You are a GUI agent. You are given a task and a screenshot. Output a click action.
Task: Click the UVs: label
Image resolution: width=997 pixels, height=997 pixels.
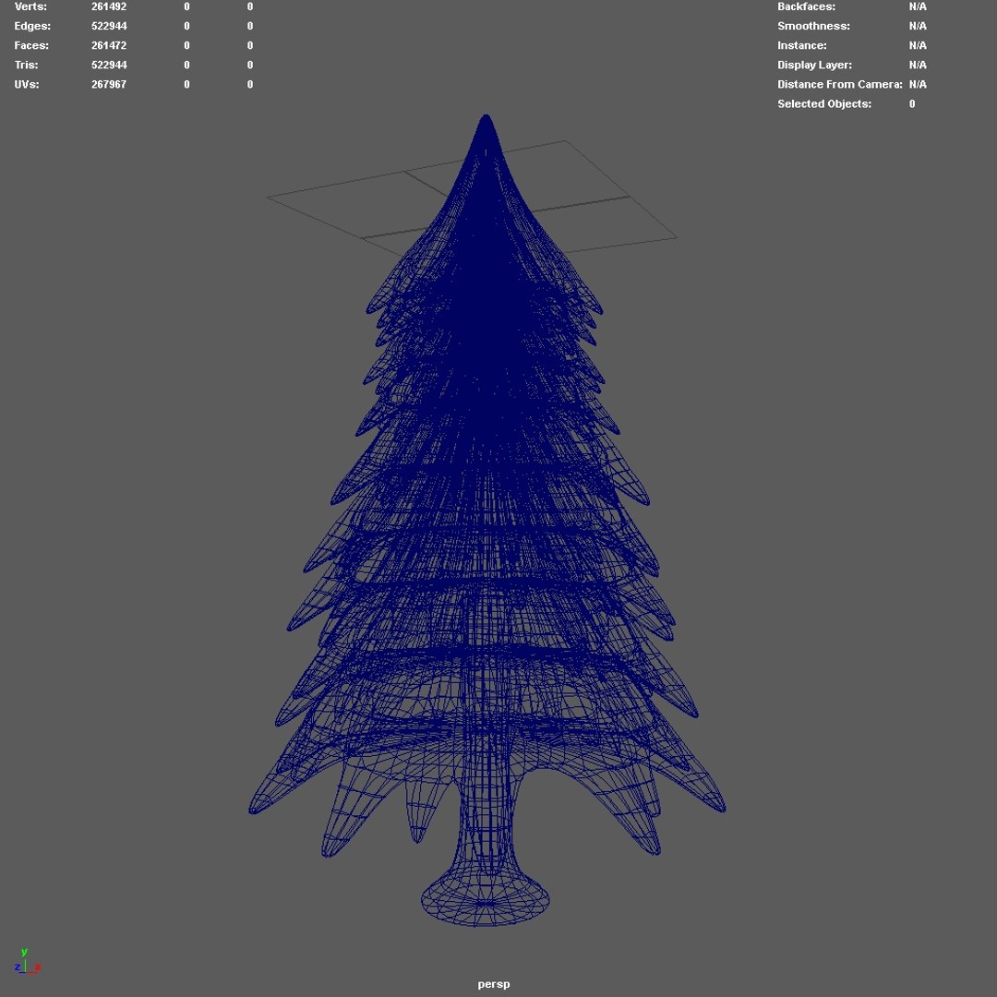(x=27, y=85)
